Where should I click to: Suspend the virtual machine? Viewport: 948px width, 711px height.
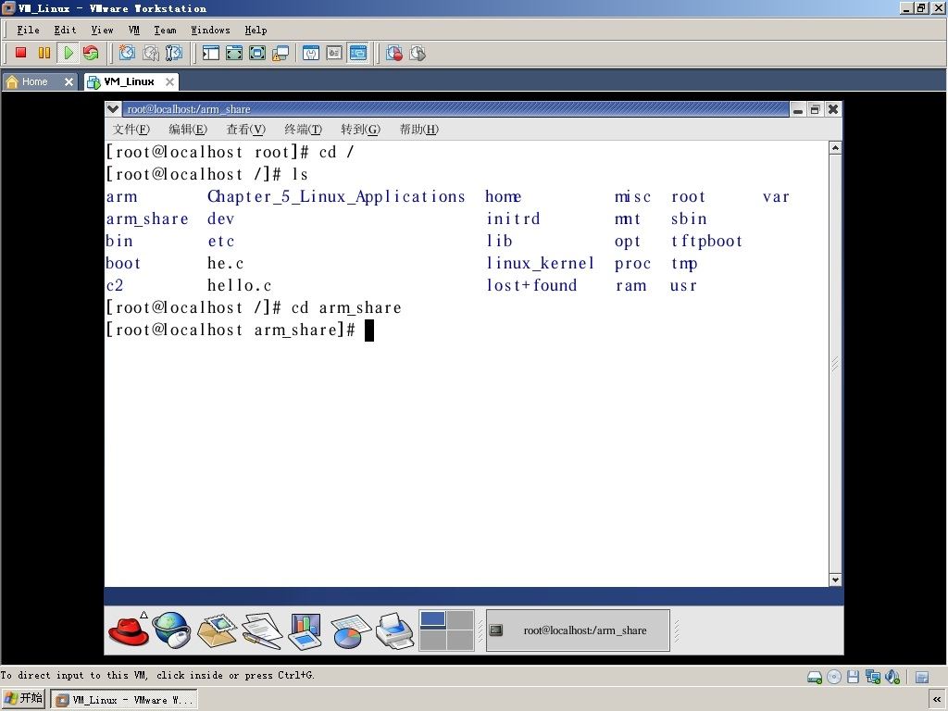(44, 53)
